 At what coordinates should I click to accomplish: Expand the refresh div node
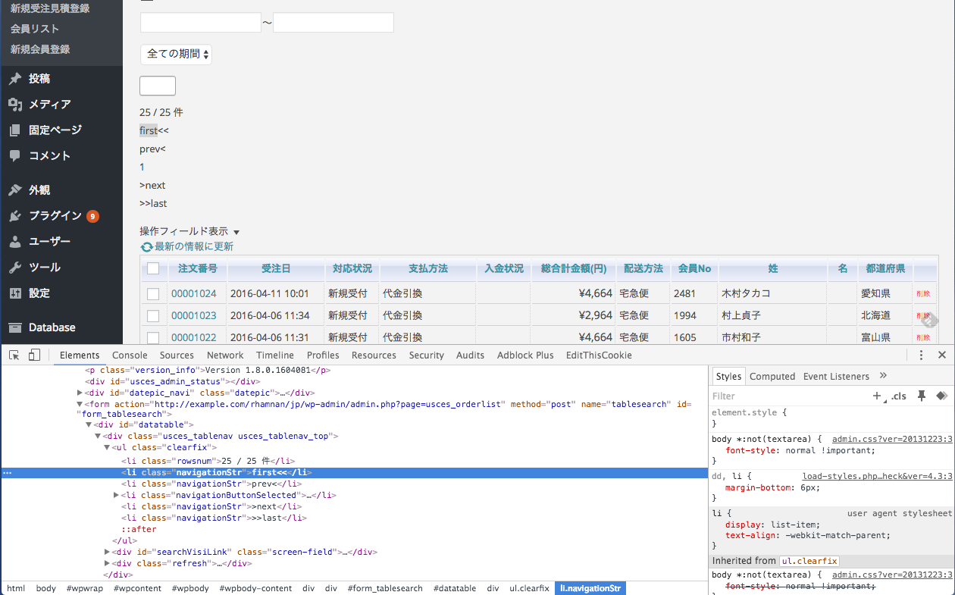point(107,563)
